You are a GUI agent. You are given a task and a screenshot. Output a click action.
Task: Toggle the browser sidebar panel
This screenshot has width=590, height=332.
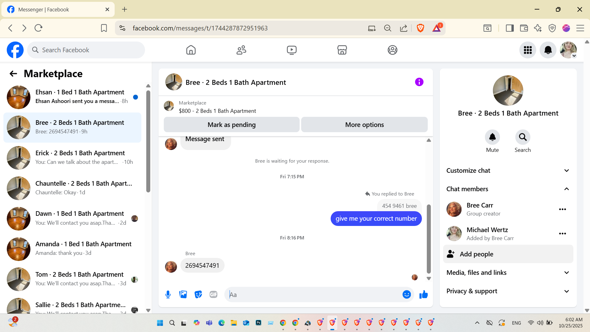(510, 28)
